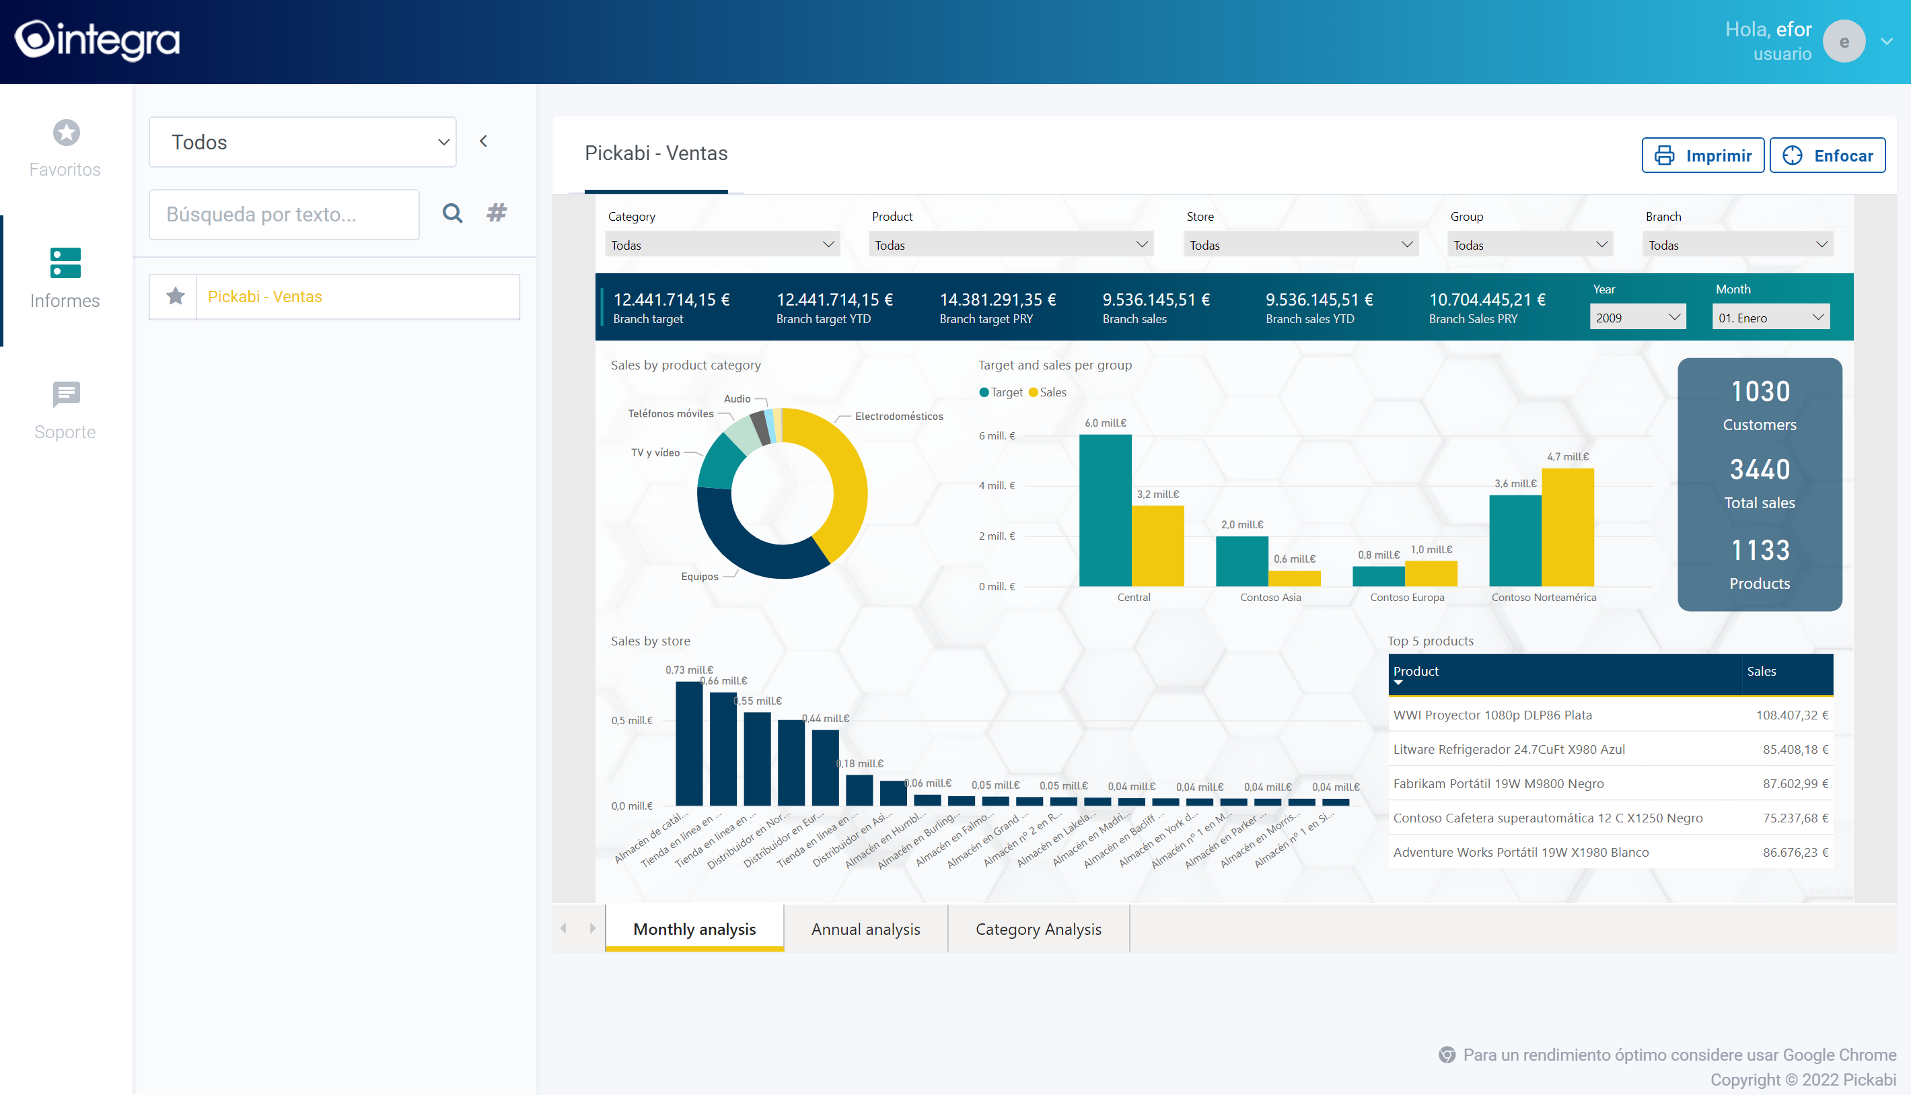The width and height of the screenshot is (1911, 1095).
Task: Toggle Sales legend marker in group chart
Action: [1033, 392]
